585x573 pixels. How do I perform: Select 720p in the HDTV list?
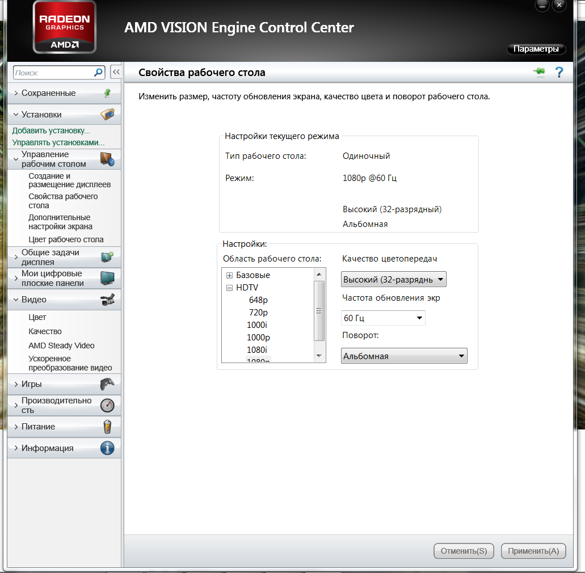coord(258,312)
